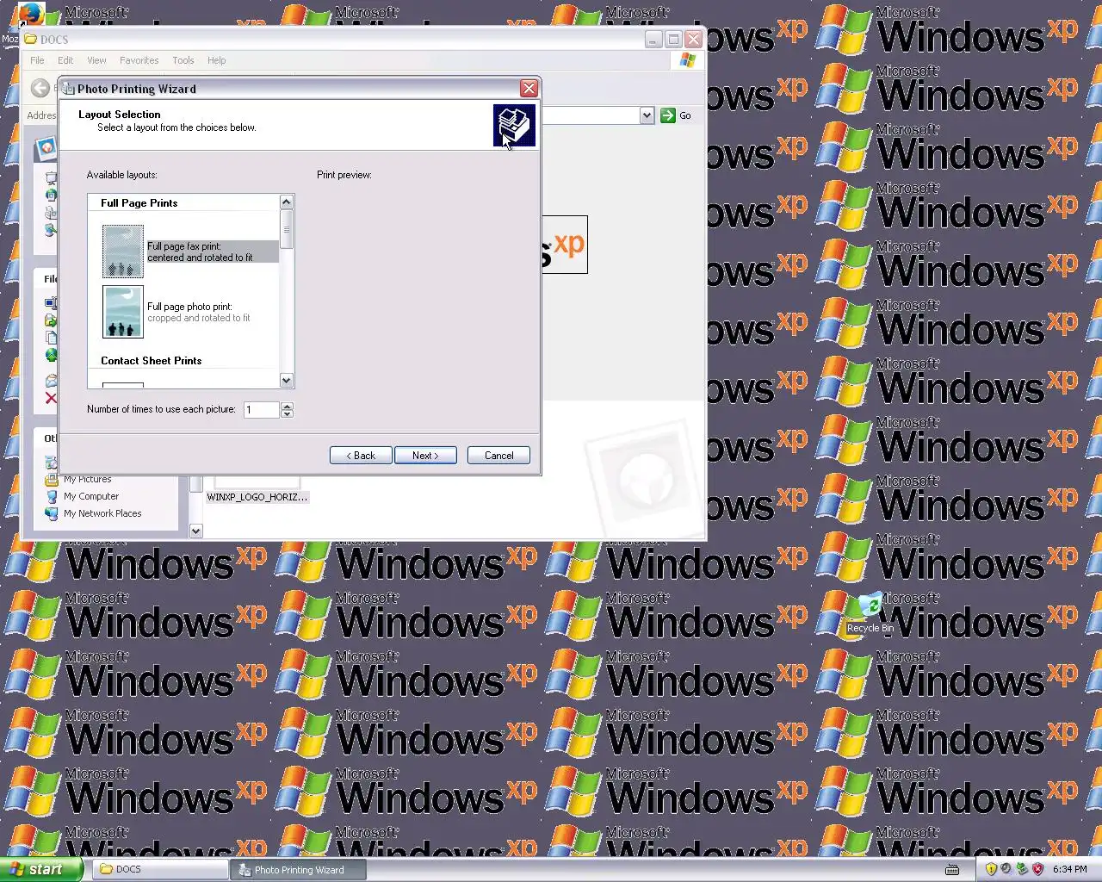Select the Full page fax print thumbnail
1102x882 pixels.
(123, 252)
